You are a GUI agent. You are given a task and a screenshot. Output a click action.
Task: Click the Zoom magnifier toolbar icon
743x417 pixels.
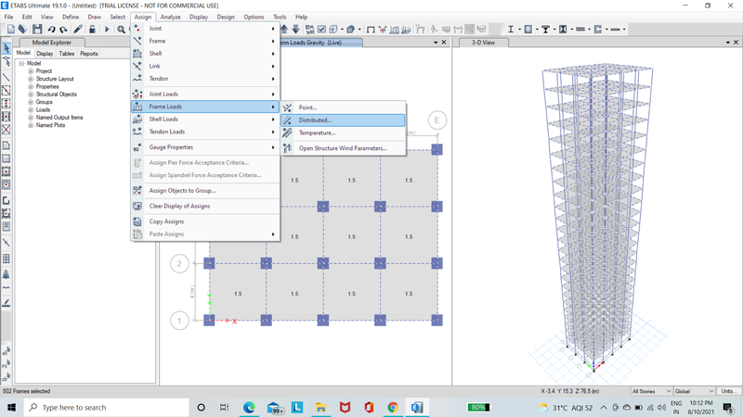(x=122, y=30)
